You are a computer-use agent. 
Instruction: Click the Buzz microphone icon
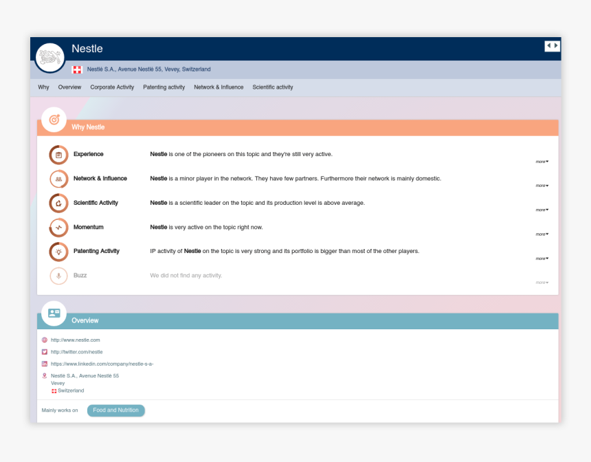coord(58,276)
